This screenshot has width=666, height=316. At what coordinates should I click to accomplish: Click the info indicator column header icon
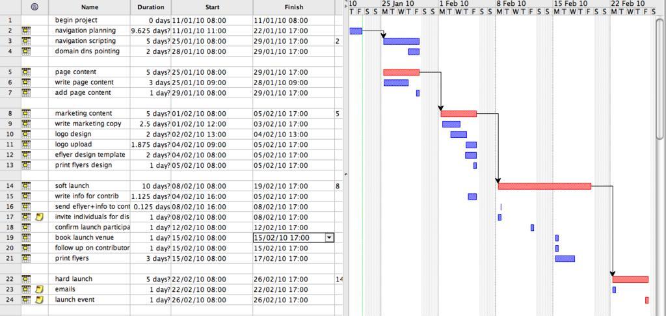pos(34,7)
